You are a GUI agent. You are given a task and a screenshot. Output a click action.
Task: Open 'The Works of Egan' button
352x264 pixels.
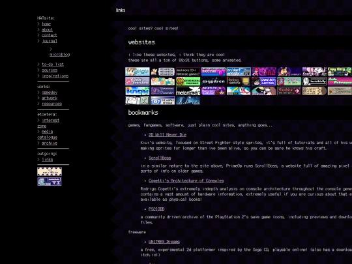(163, 100)
